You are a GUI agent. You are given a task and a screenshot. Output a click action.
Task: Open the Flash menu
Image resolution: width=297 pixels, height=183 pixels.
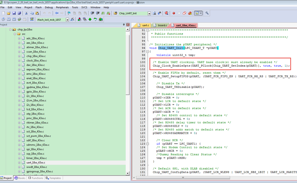(38, 7)
